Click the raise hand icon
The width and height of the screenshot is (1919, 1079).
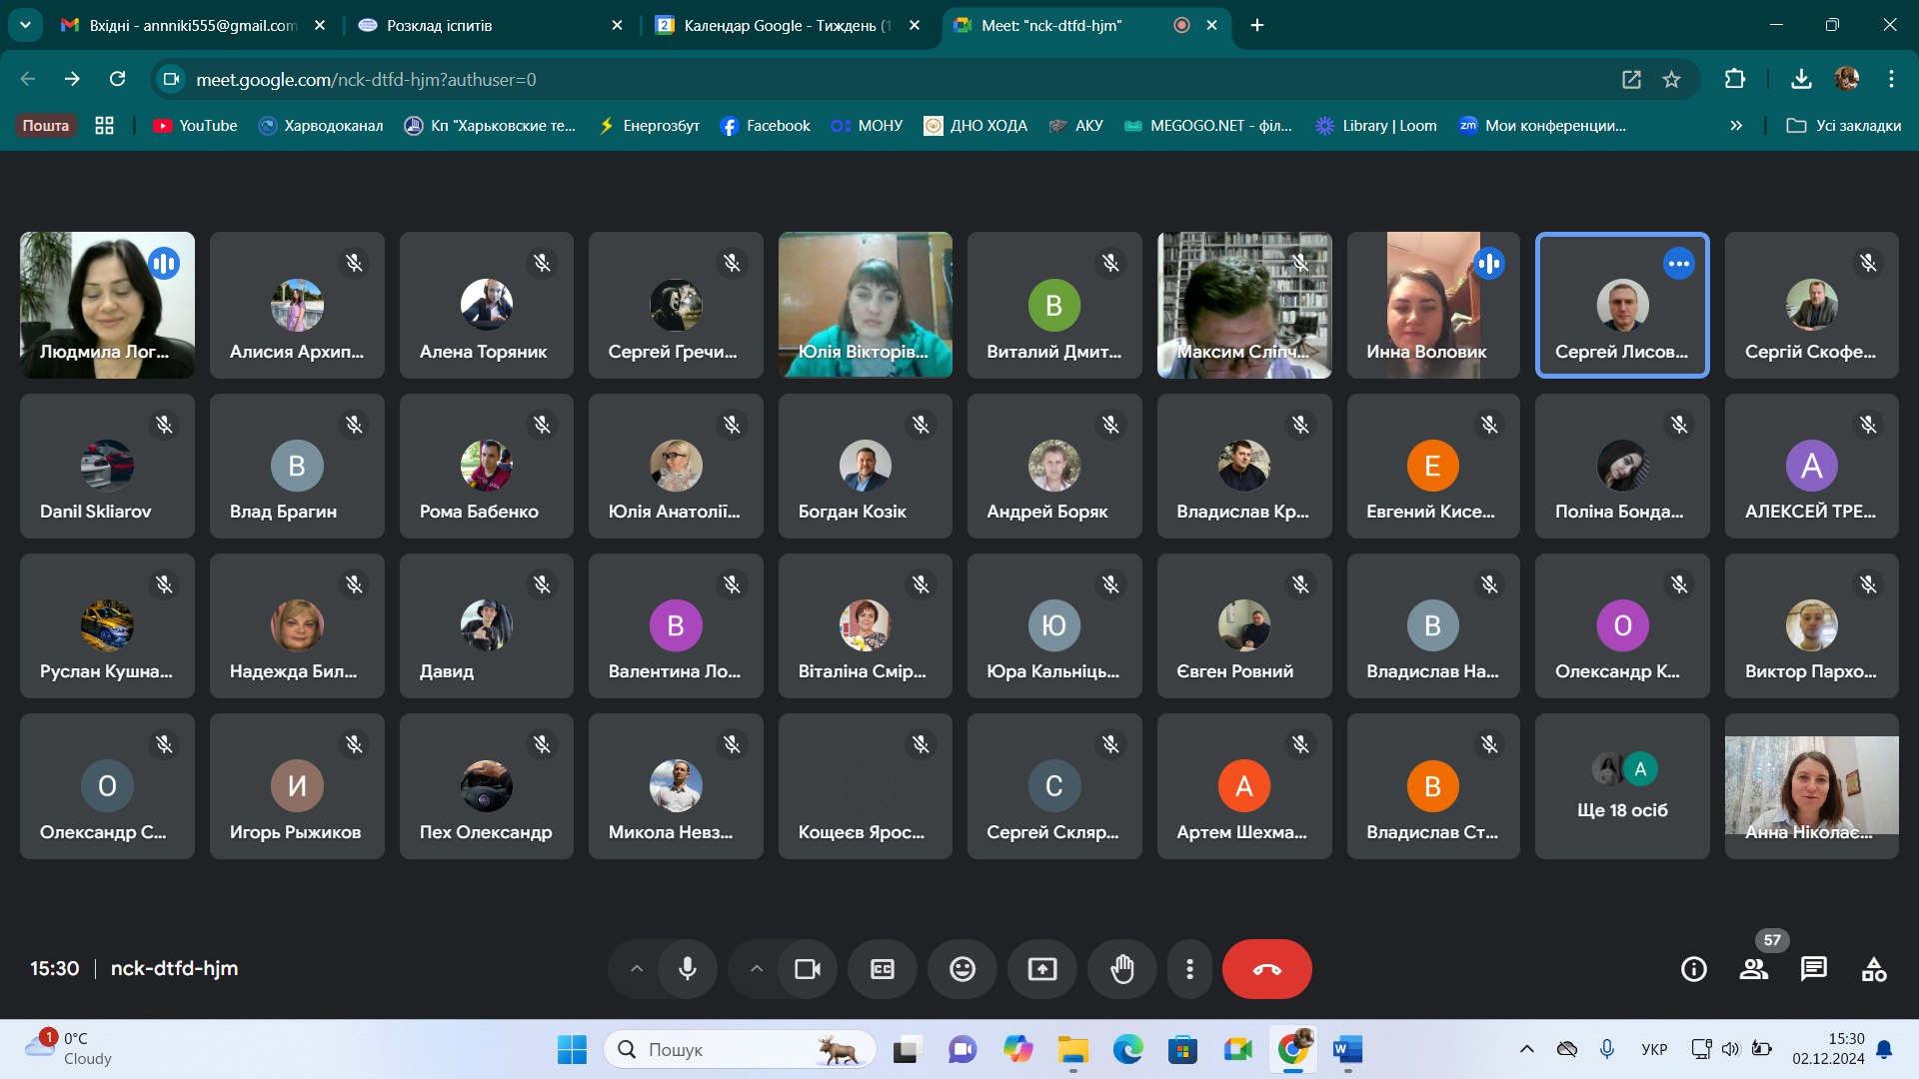pos(1122,969)
